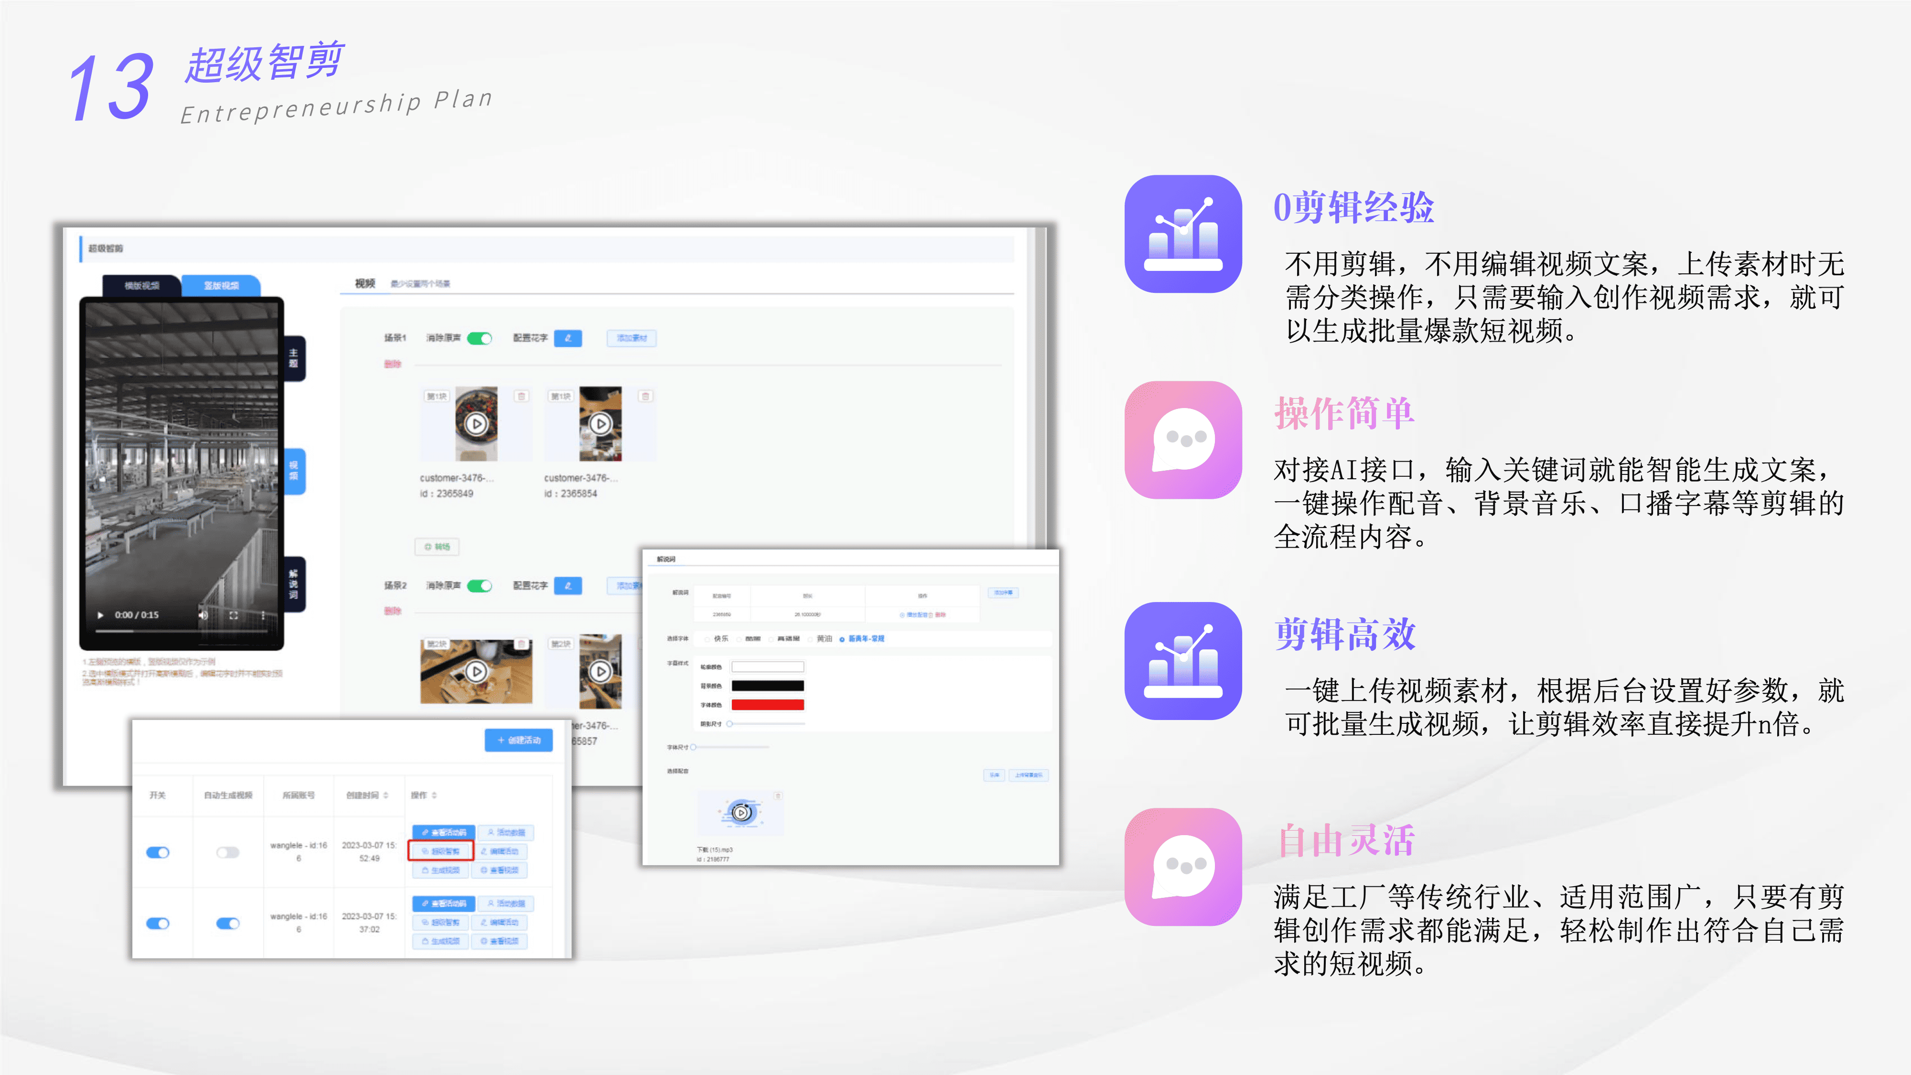Select the 快乐 font radio option
Screen dimensions: 1911x1075
708,639
